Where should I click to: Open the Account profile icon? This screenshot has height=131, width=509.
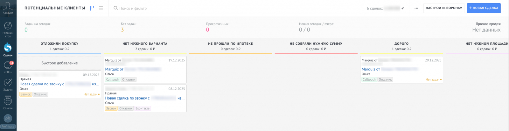[8, 8]
